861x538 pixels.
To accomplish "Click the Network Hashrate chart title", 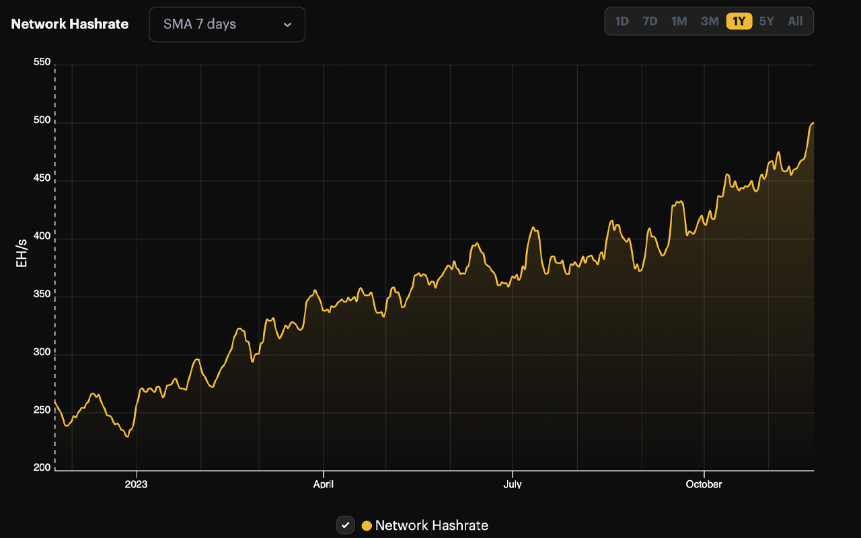I will tap(70, 24).
